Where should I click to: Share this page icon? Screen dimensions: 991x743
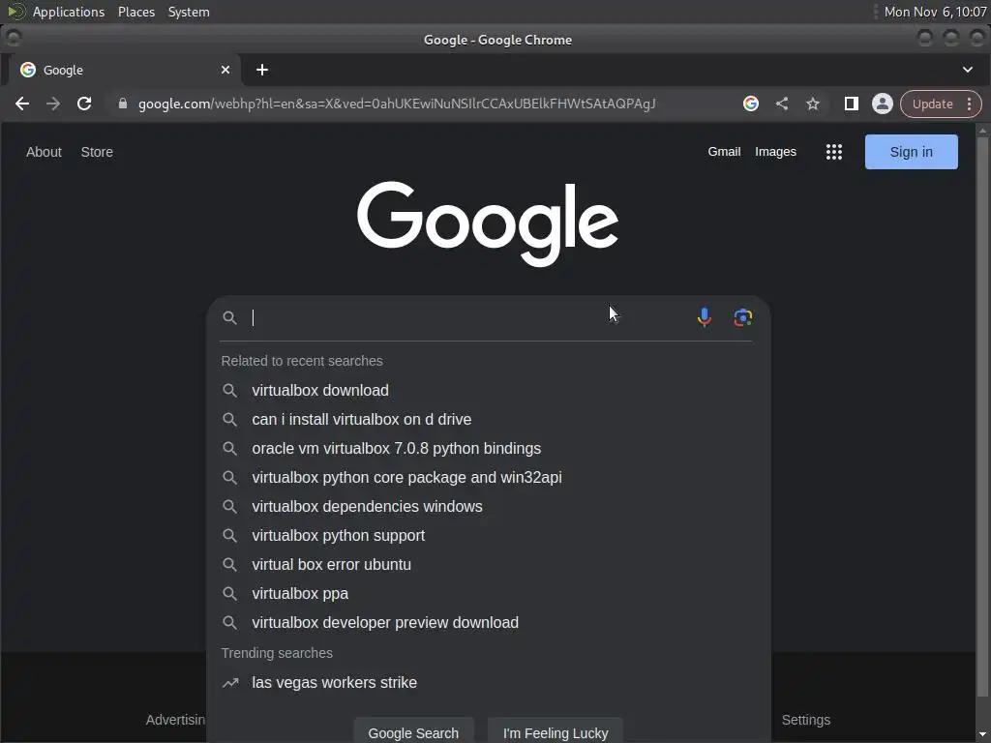pos(782,104)
